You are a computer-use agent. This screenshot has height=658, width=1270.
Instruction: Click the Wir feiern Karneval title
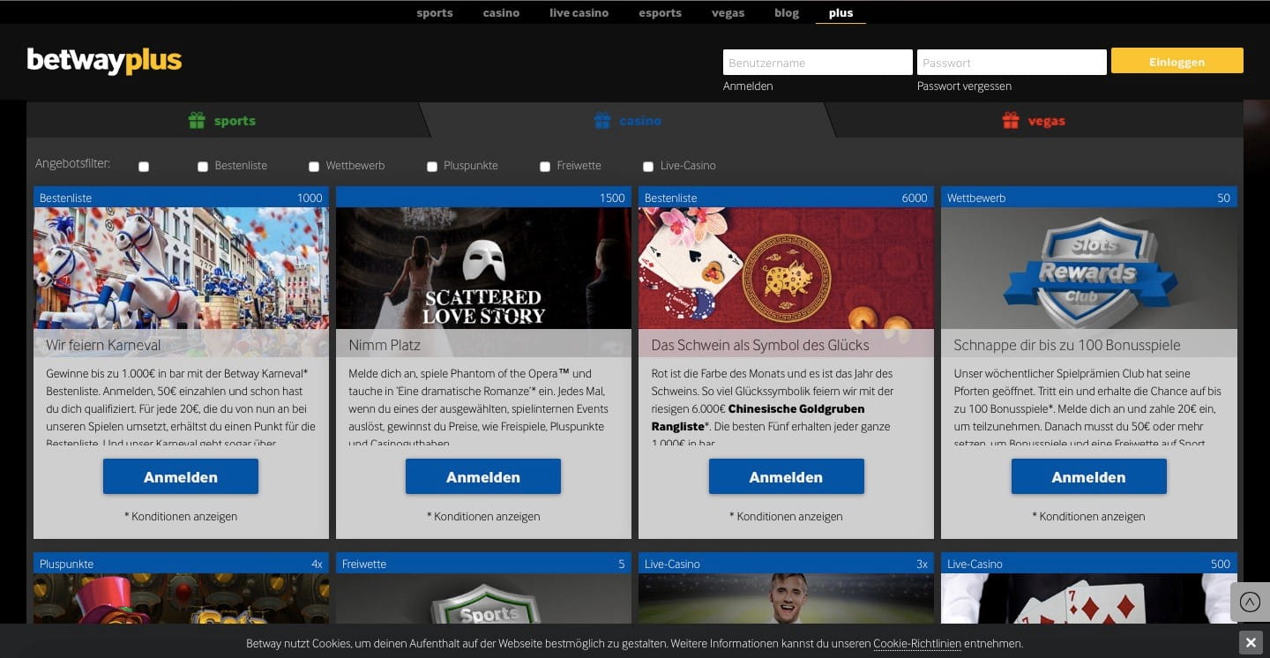tap(103, 345)
